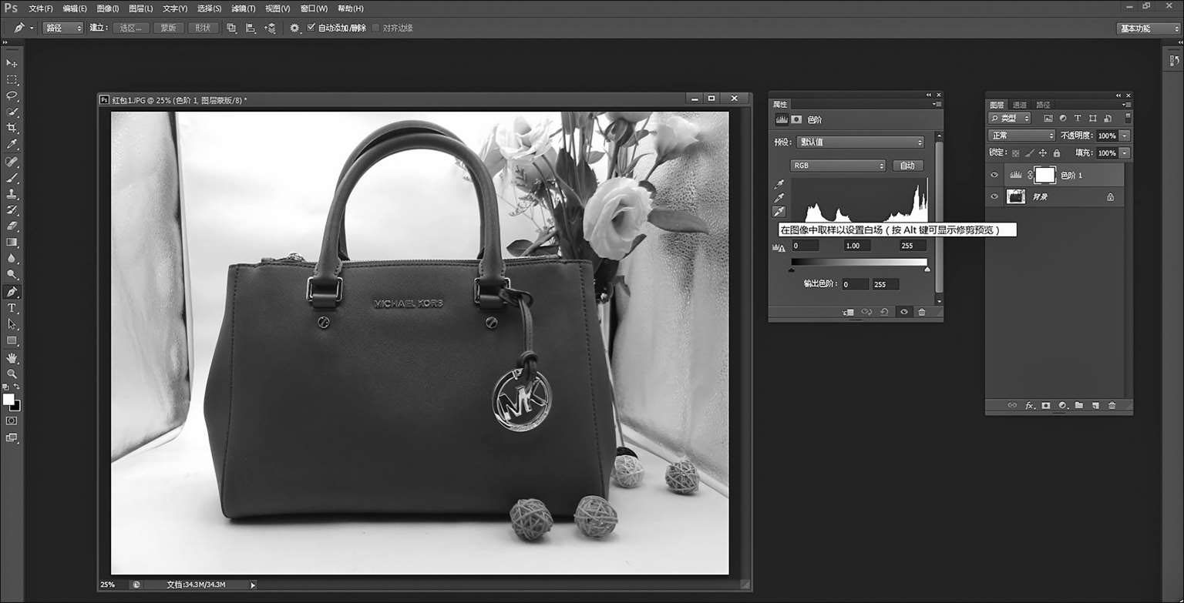Hide the 色阶 1 adjustment layer
1184x603 pixels.
click(994, 176)
